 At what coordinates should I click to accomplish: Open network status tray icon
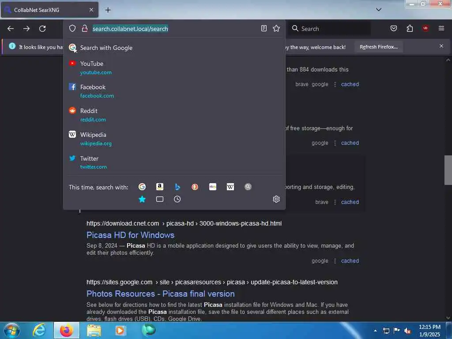pos(386,331)
